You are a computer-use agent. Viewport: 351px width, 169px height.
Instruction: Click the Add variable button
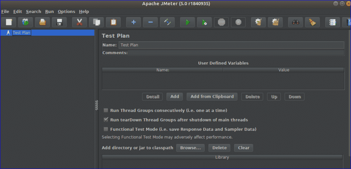point(174,96)
